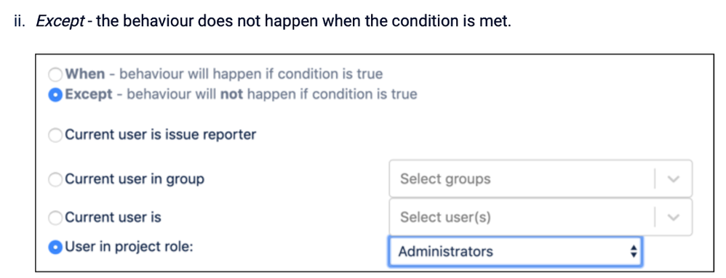This screenshot has width=726, height=278.
Task: Click the Current user is label text
Action: [x=113, y=217]
